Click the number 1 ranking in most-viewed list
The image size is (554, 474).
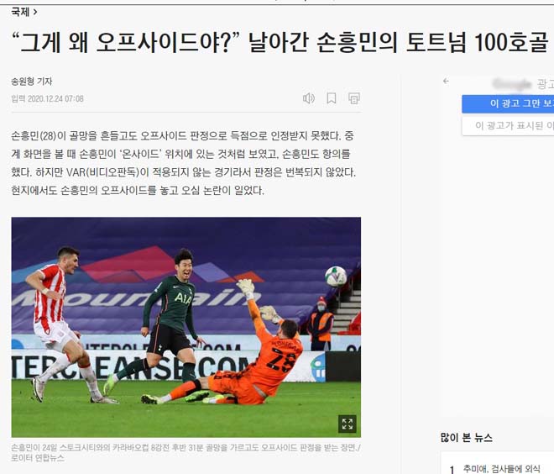pyautogui.click(x=452, y=470)
